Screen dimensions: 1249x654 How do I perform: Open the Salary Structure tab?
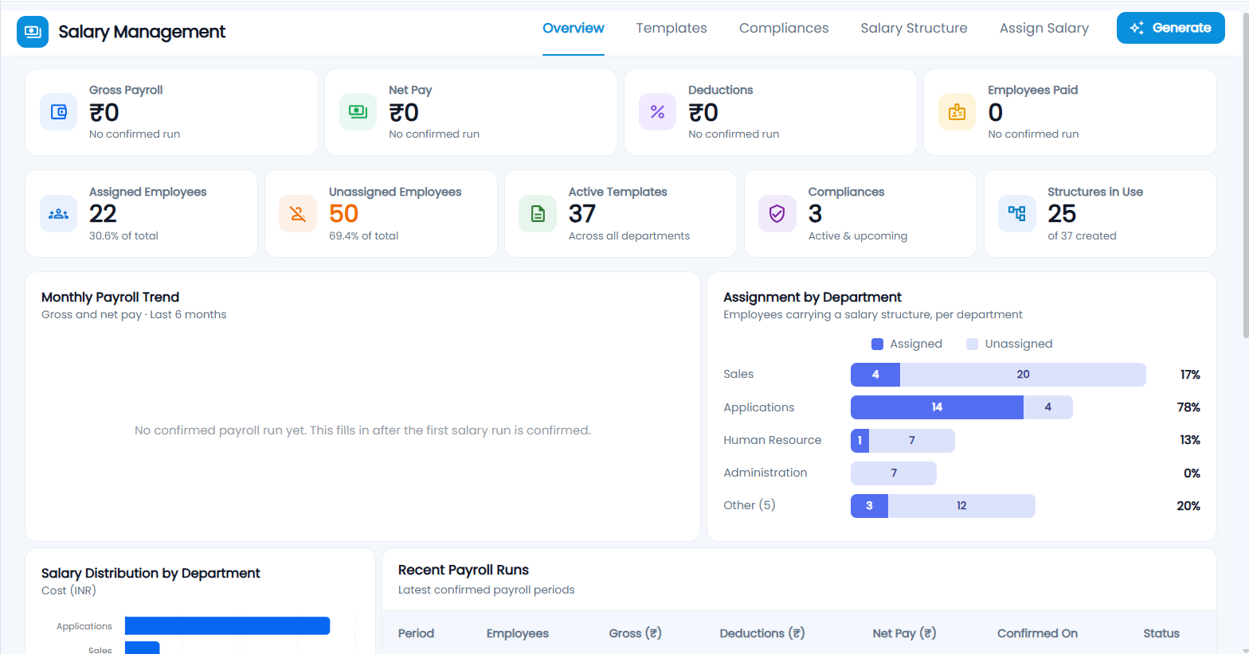(x=914, y=28)
